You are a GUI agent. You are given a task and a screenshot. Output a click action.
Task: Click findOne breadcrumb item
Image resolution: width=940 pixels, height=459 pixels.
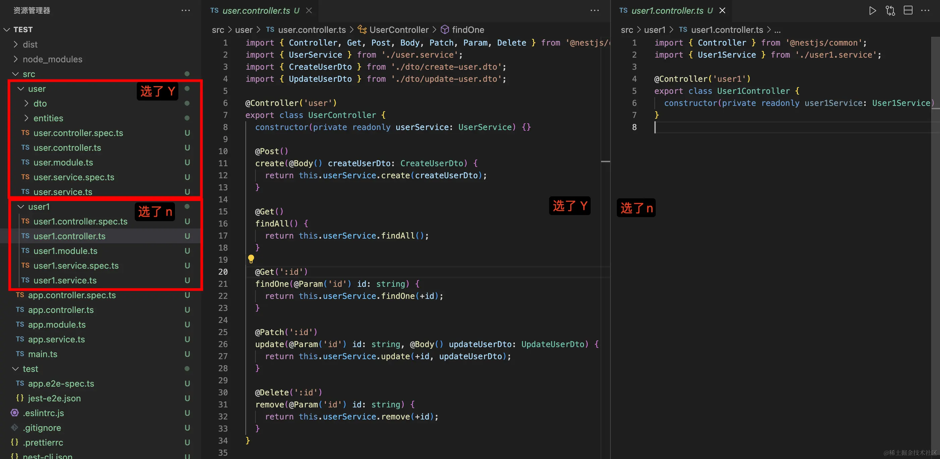(x=468, y=30)
